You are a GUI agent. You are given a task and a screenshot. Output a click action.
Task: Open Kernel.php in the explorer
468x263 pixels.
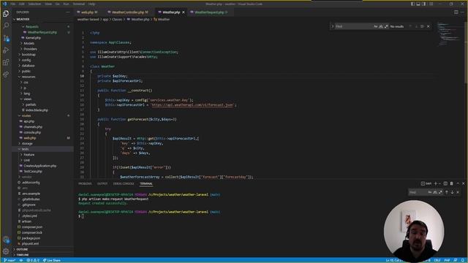coord(43,38)
